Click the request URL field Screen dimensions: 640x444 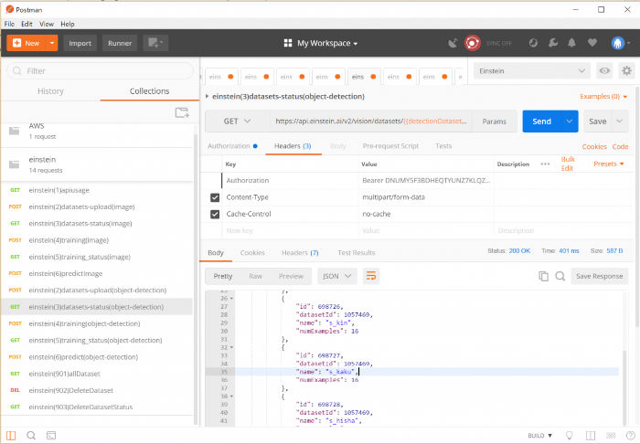click(x=370, y=122)
